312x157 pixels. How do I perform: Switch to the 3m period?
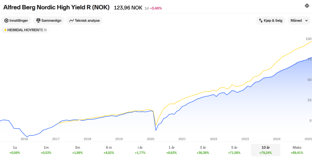click(77, 150)
